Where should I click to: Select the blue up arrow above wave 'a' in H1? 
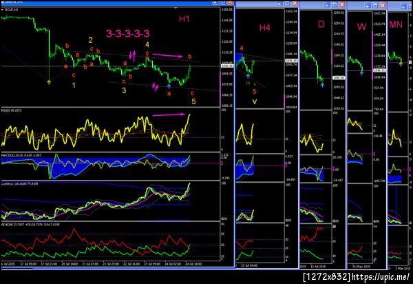pos(169,85)
